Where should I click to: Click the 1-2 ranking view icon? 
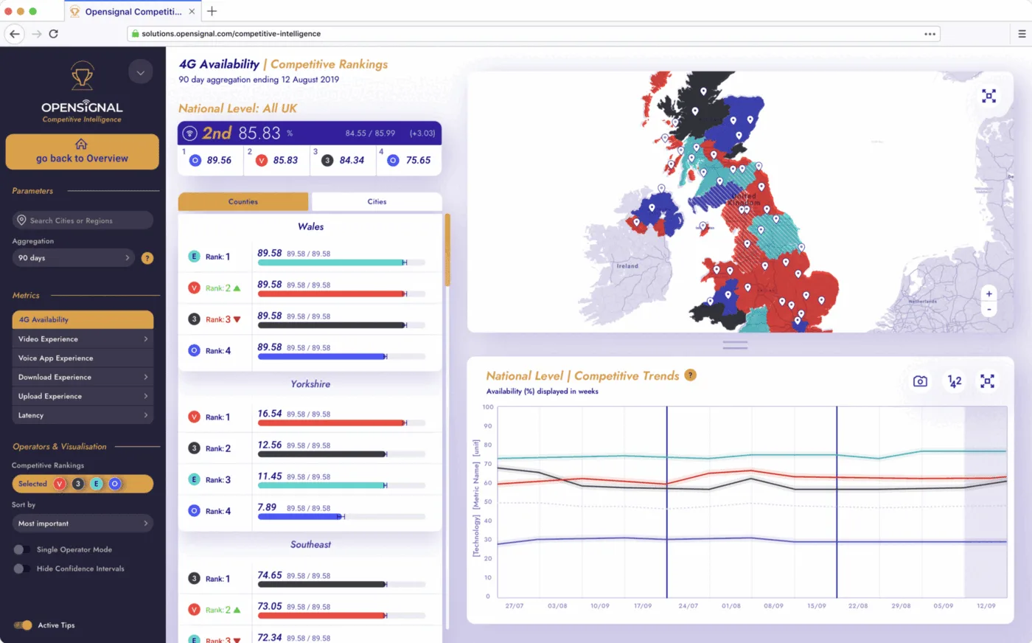pos(955,381)
